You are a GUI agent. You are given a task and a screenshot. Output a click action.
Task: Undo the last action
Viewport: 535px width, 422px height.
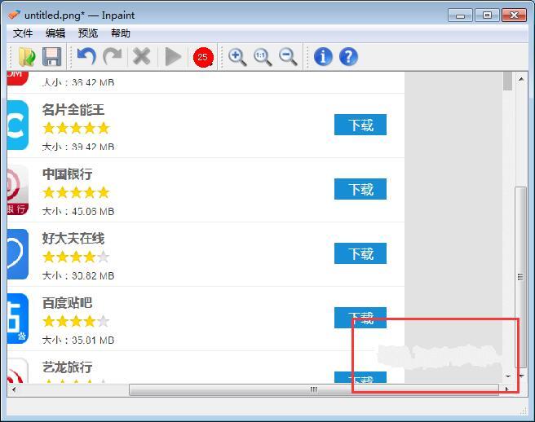pyautogui.click(x=86, y=56)
